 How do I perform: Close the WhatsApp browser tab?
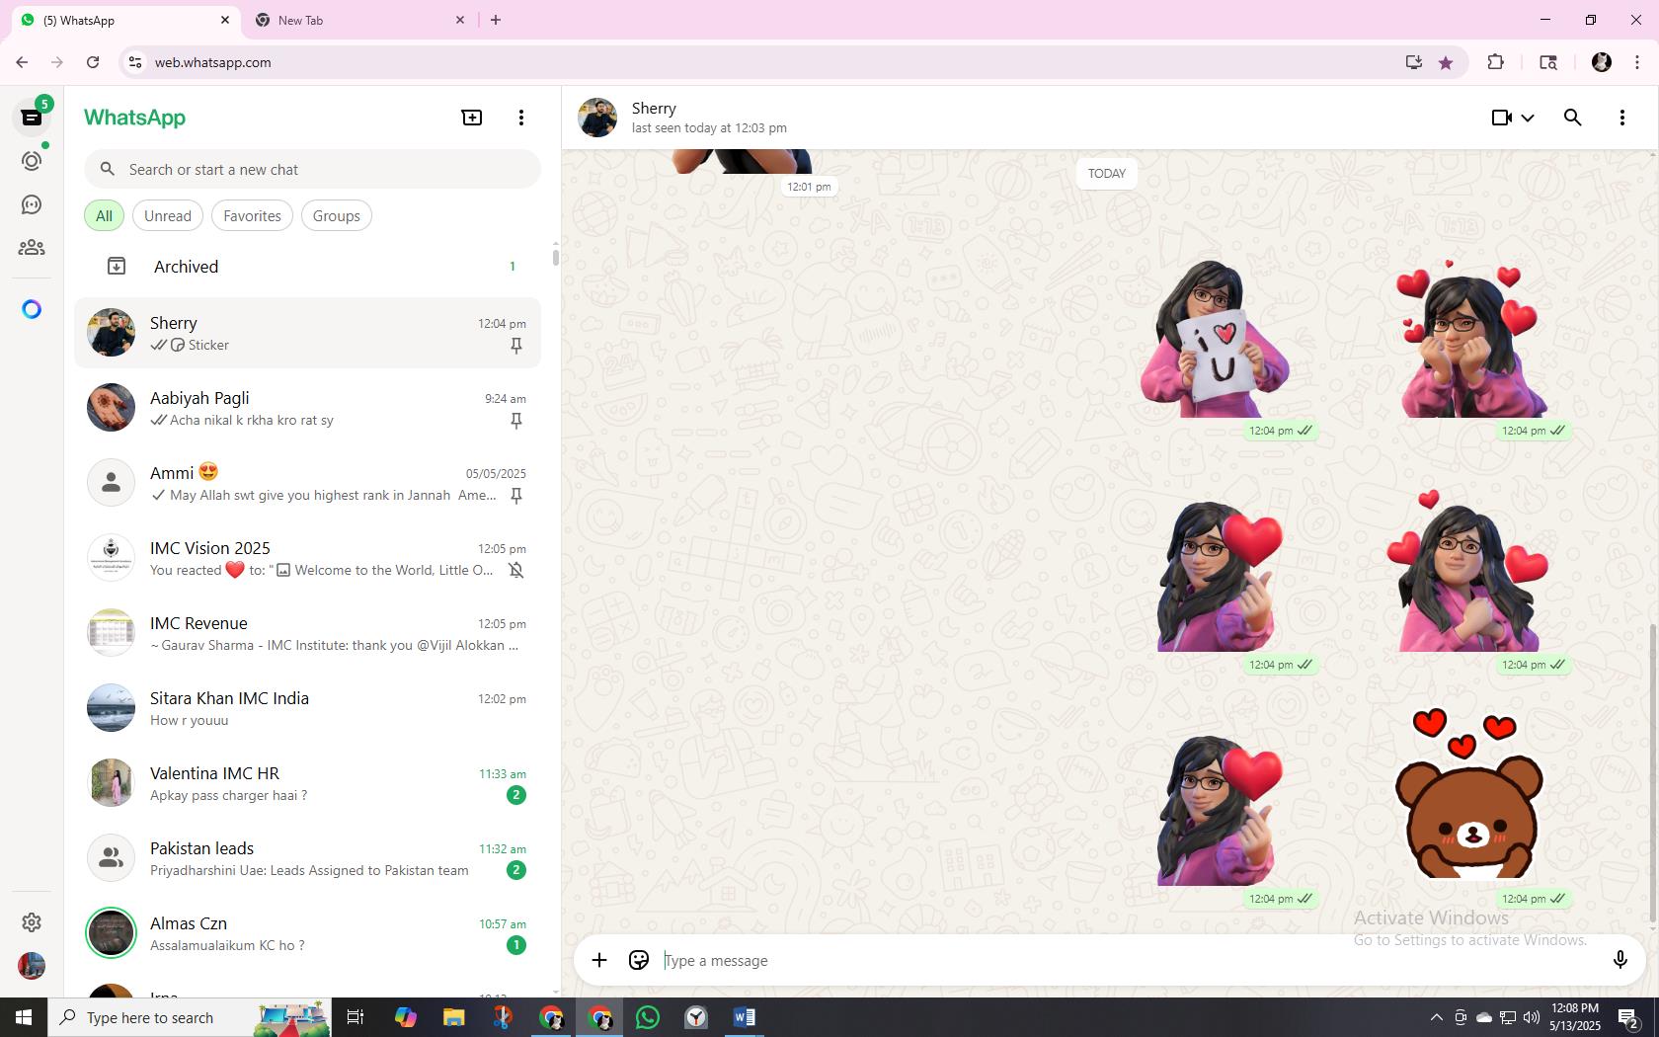coord(225,20)
